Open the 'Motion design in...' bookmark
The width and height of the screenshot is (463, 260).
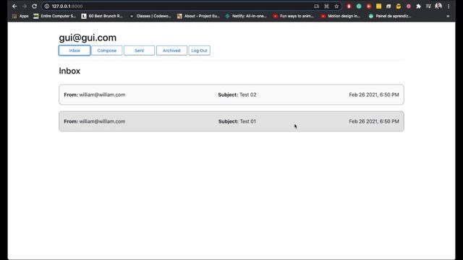tap(341, 16)
